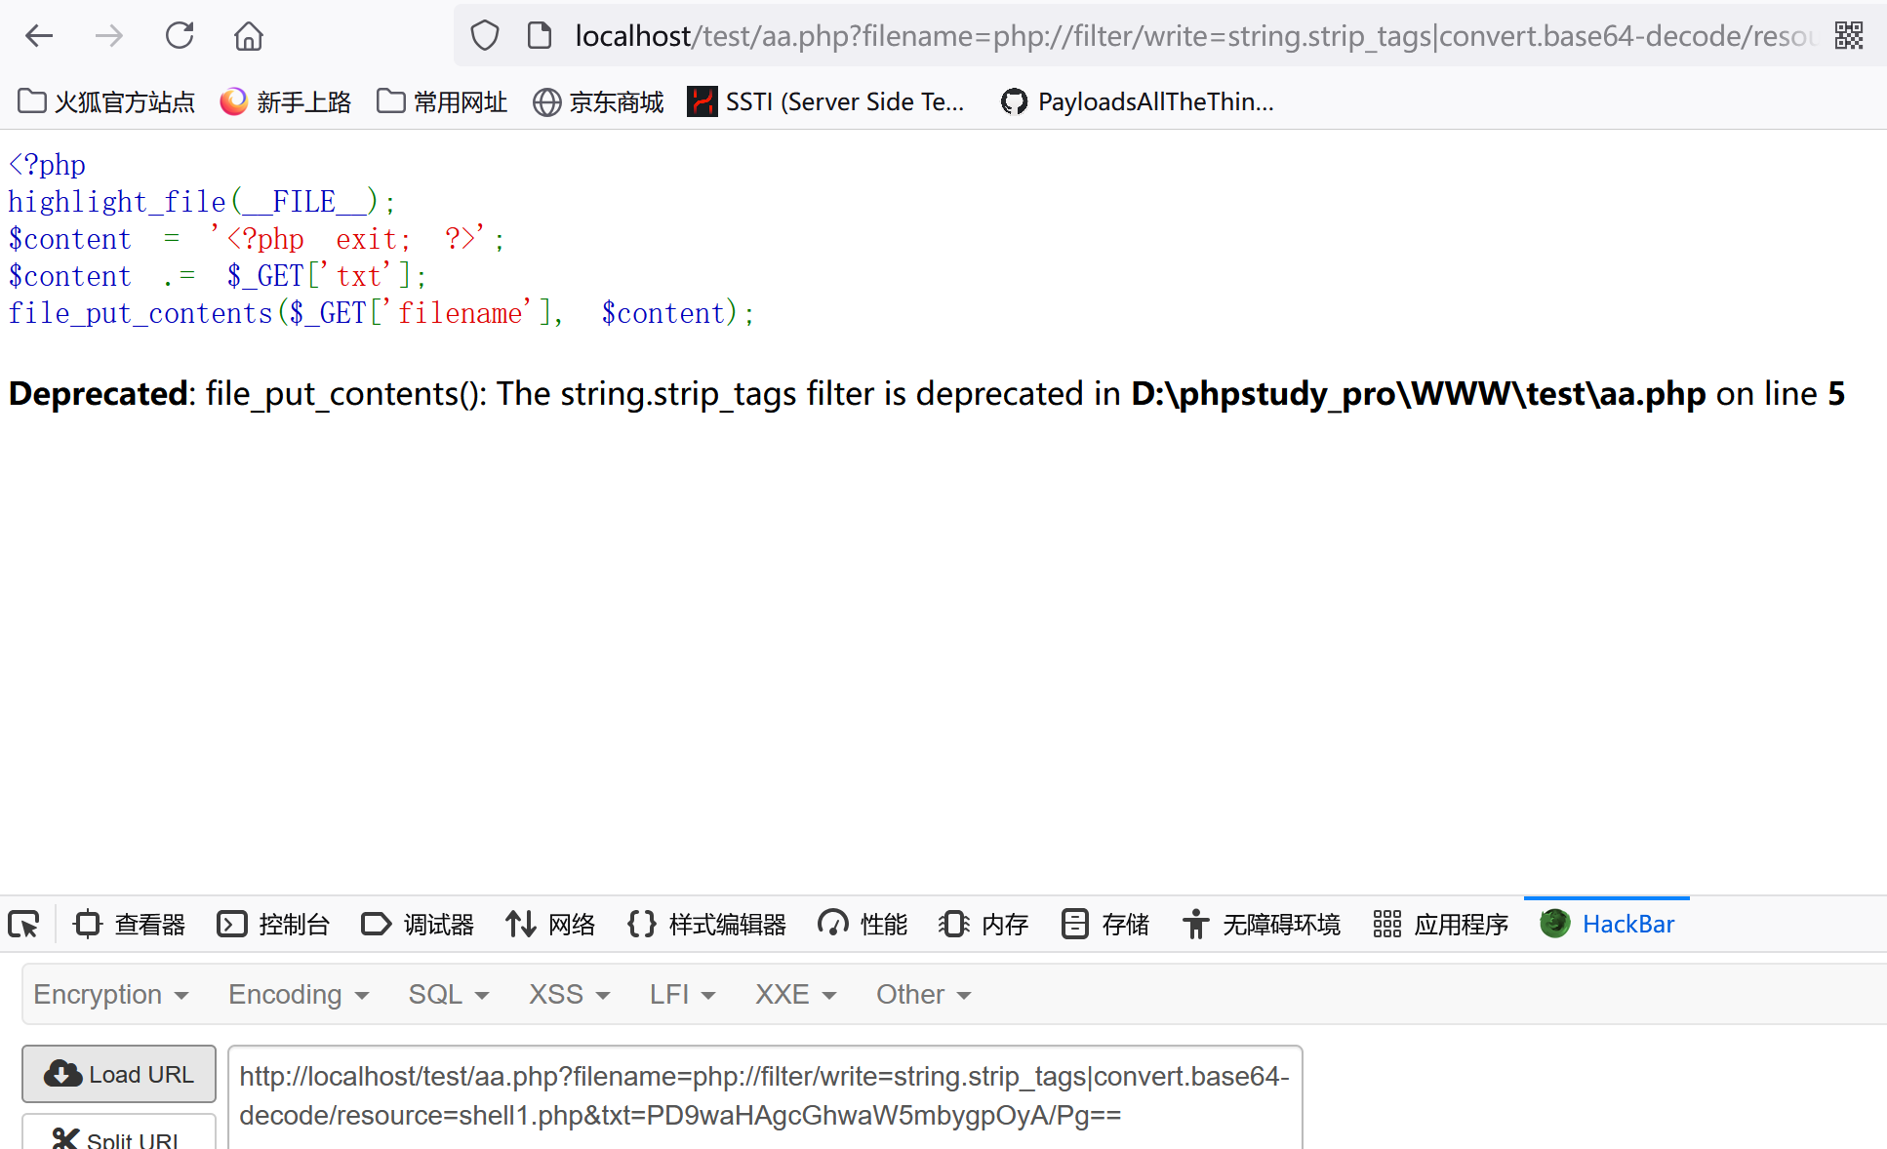
Task: Click the browser back arrow
Action: coord(39,36)
